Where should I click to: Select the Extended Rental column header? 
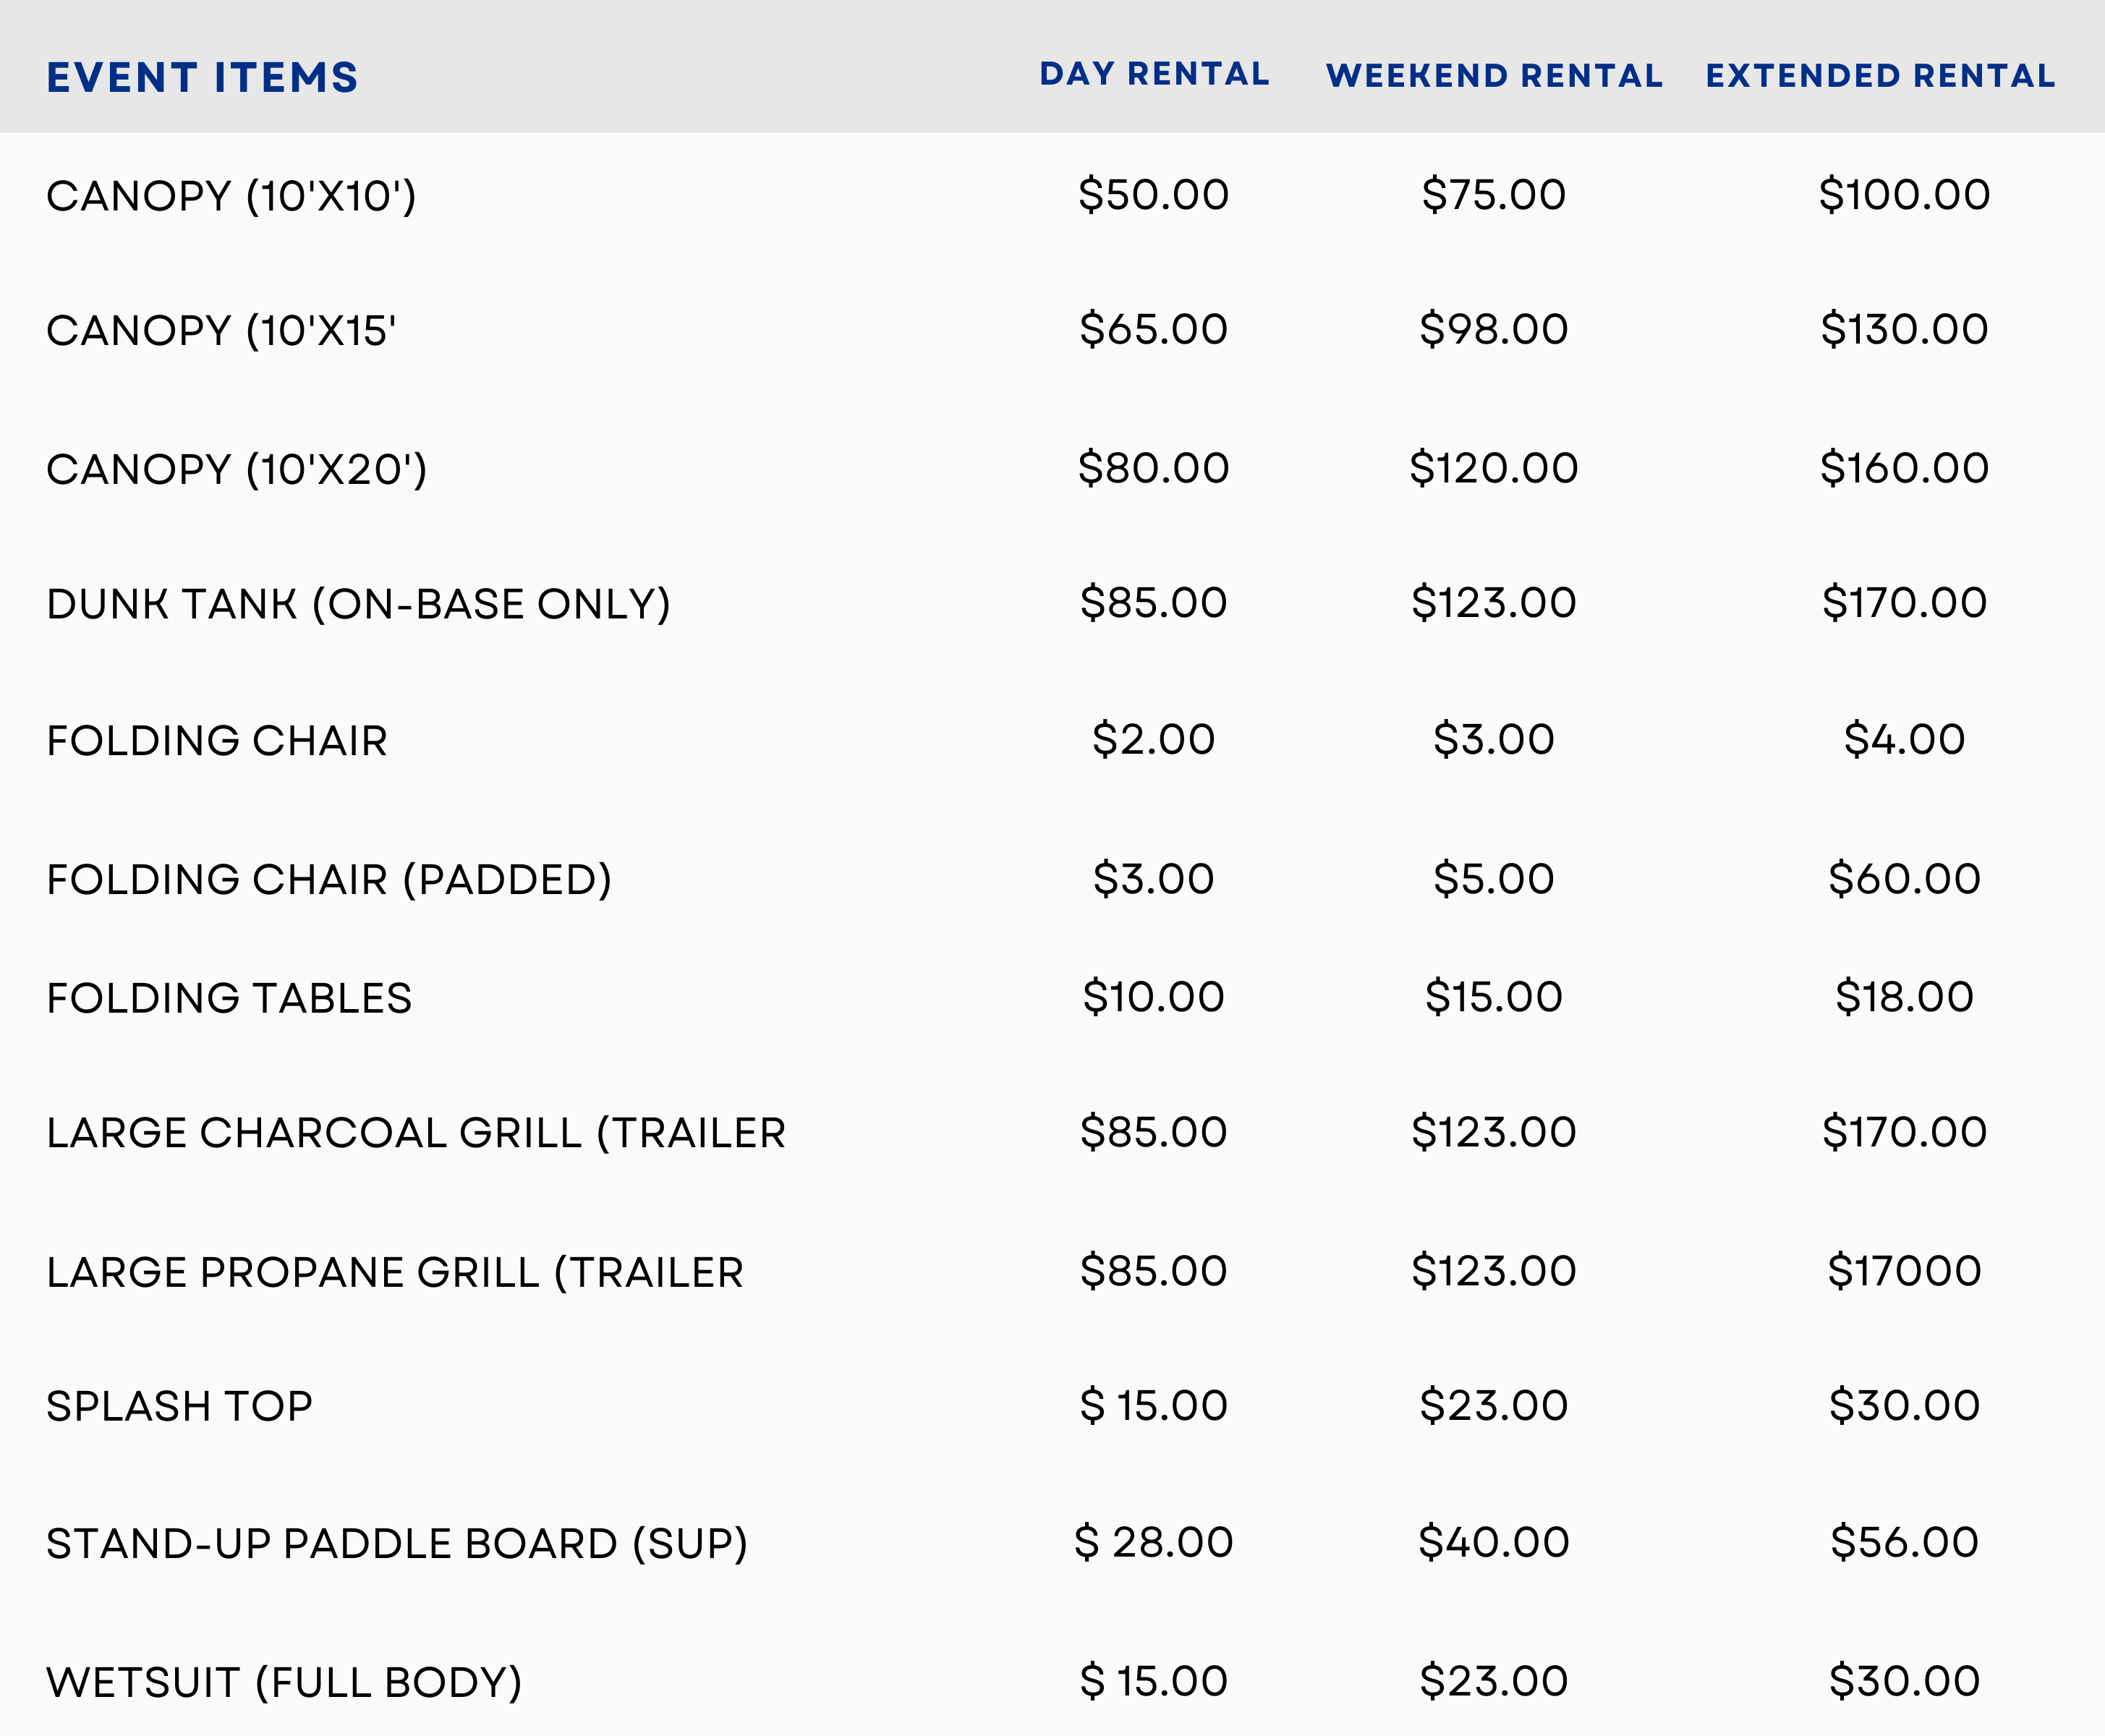(1880, 76)
